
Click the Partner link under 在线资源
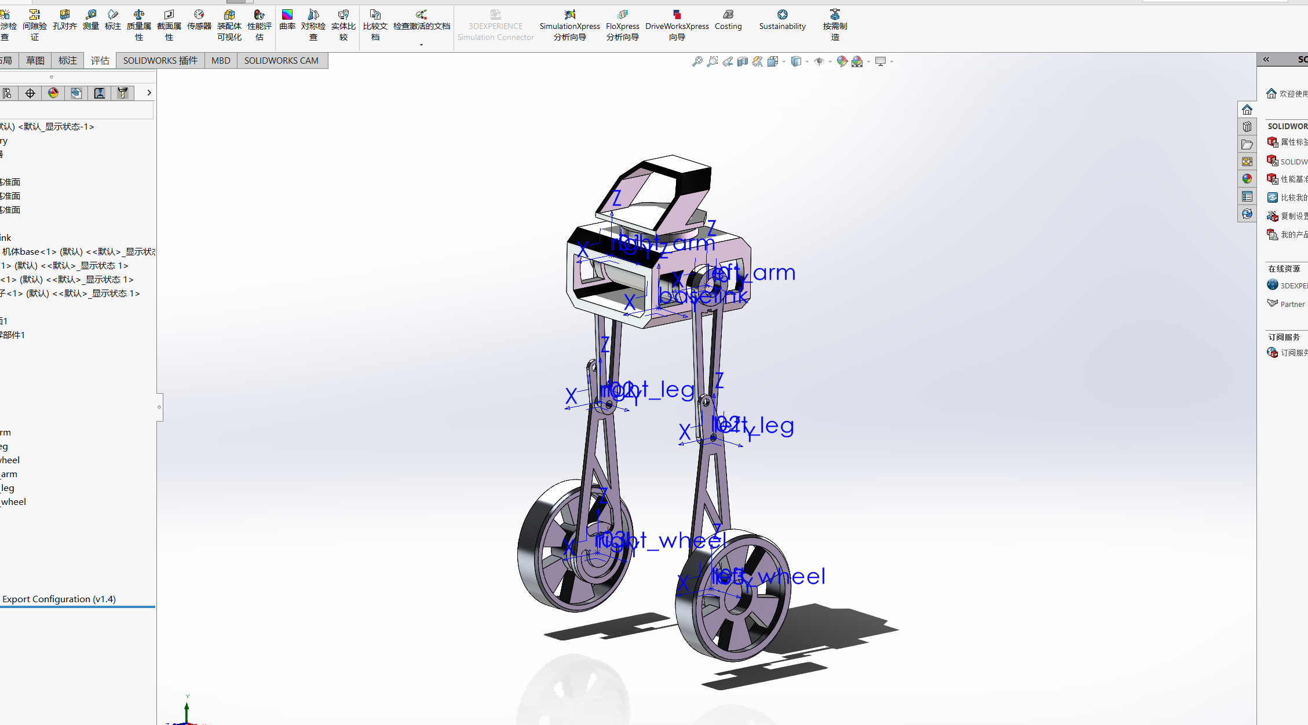click(1287, 304)
